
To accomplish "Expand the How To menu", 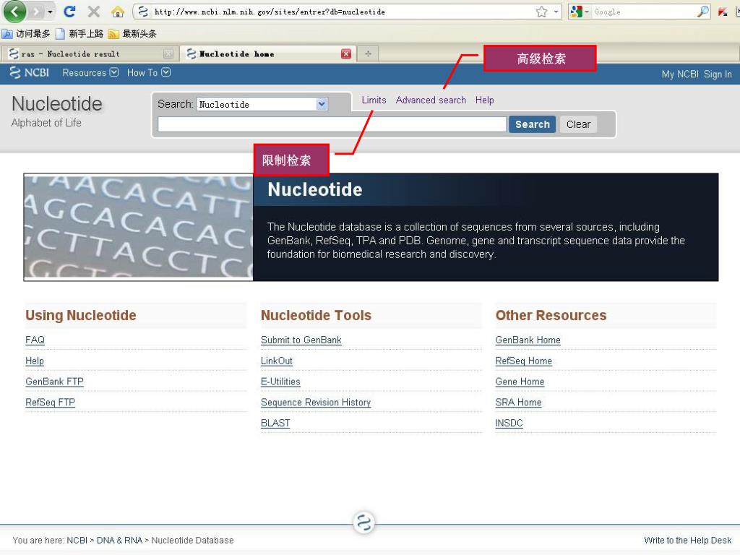I will pyautogui.click(x=149, y=73).
